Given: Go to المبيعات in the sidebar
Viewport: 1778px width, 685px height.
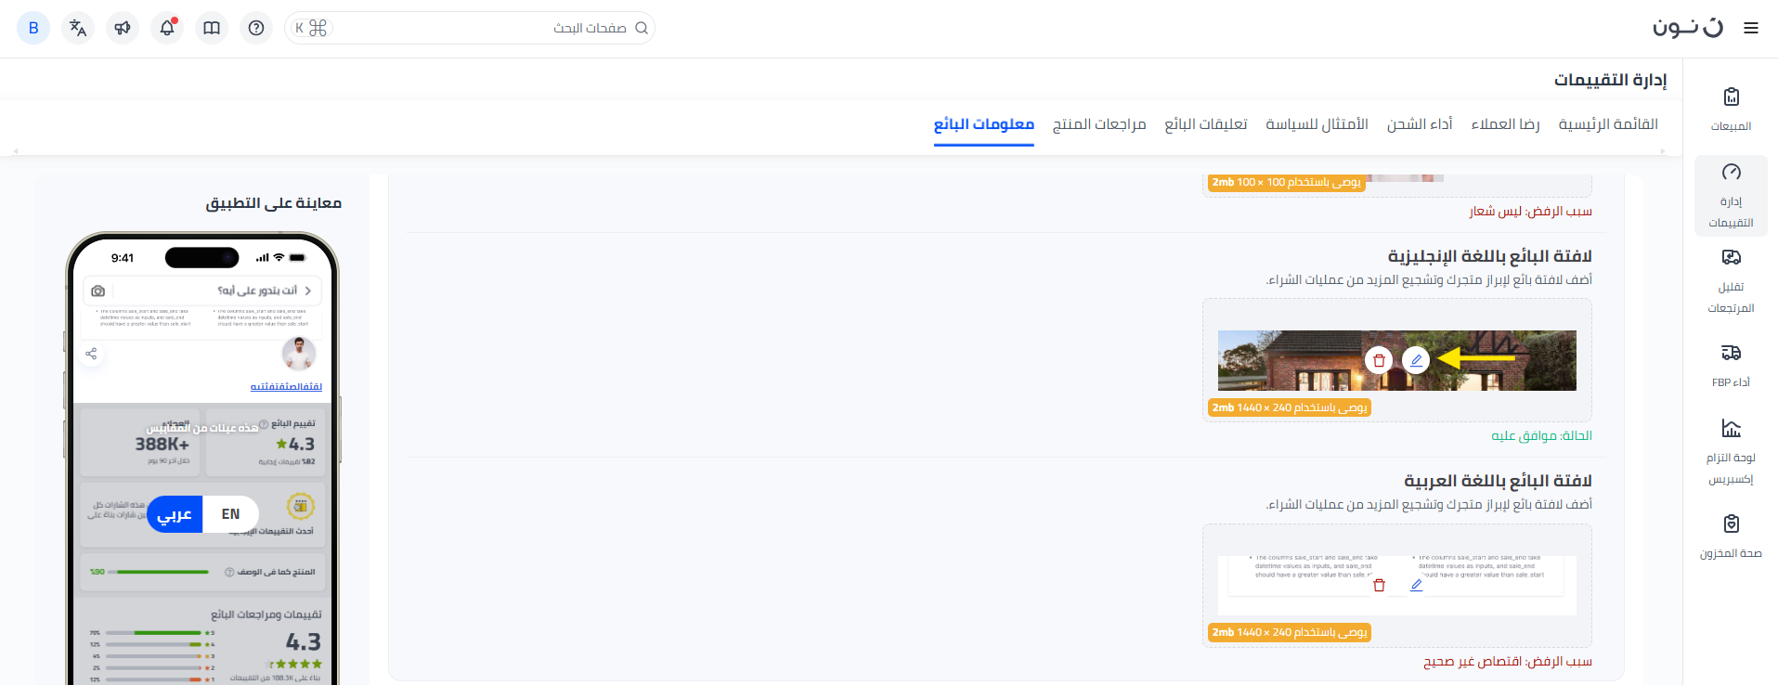Looking at the screenshot, I should coord(1731,109).
